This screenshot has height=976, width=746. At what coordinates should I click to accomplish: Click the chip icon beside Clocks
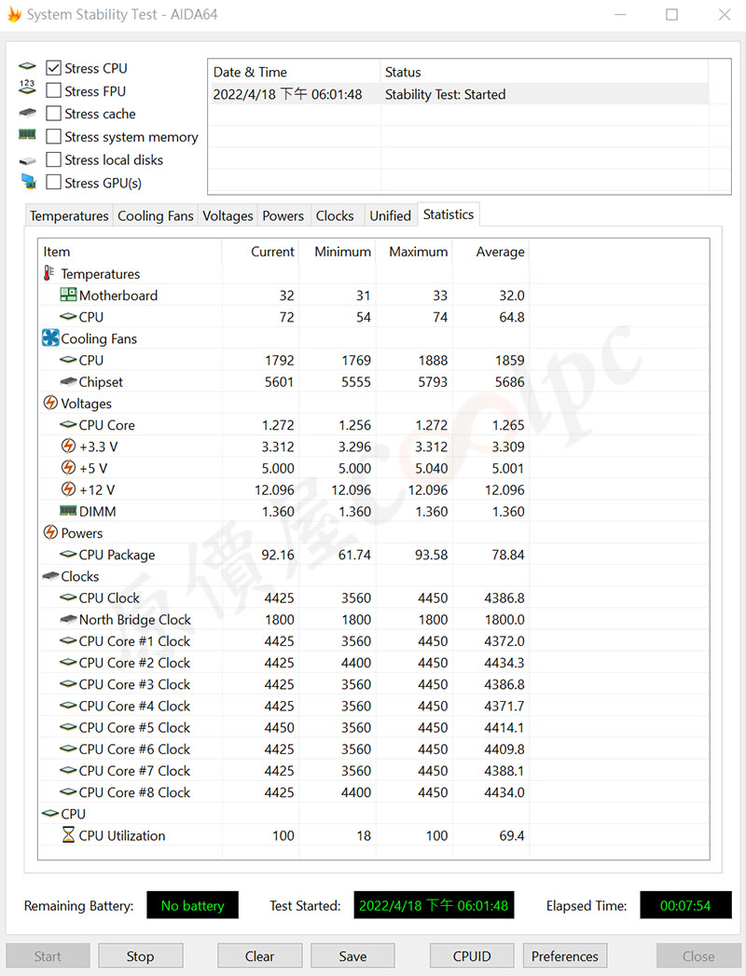pyautogui.click(x=50, y=576)
